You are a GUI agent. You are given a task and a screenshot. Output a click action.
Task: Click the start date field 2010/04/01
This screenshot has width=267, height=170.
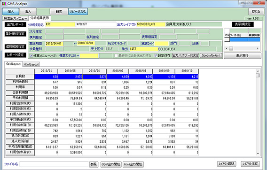click(54, 43)
